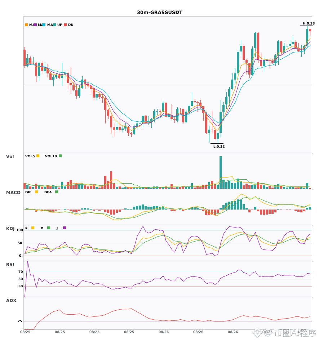Viewport: 319px width, 342px height.
Task: Select the yellow K legend swatch
Action: click(x=33, y=228)
